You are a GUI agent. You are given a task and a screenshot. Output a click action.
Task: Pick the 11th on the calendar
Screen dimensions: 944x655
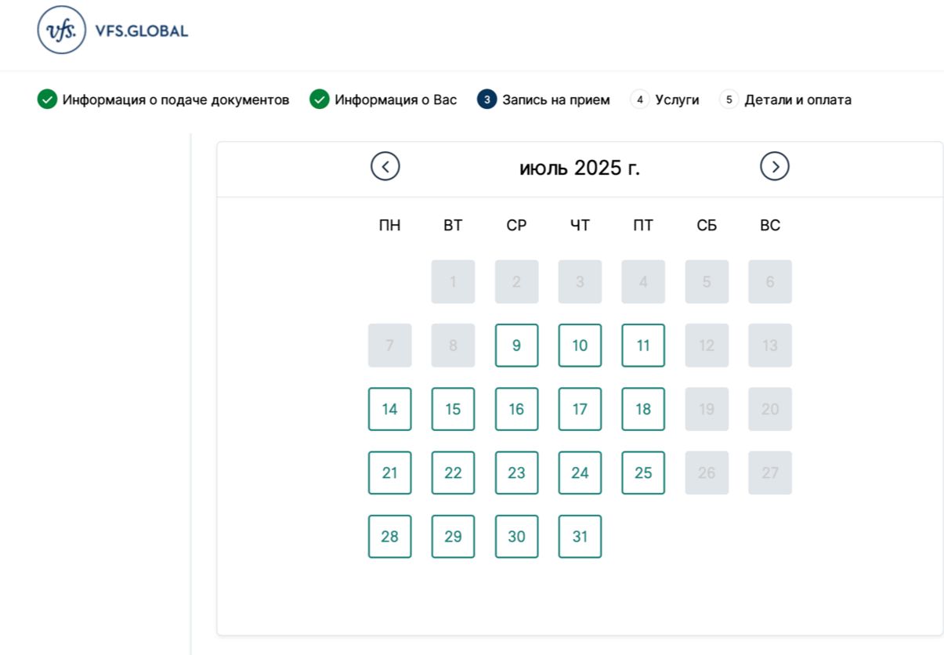click(x=643, y=346)
